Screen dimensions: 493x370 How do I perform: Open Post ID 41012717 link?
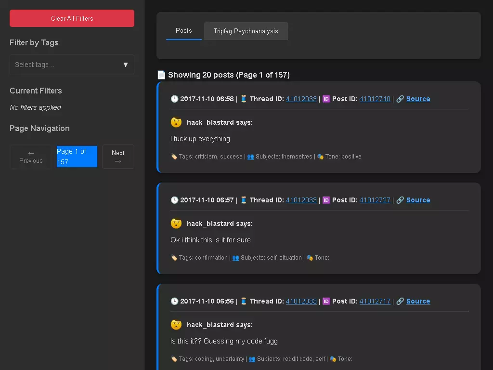(375, 301)
